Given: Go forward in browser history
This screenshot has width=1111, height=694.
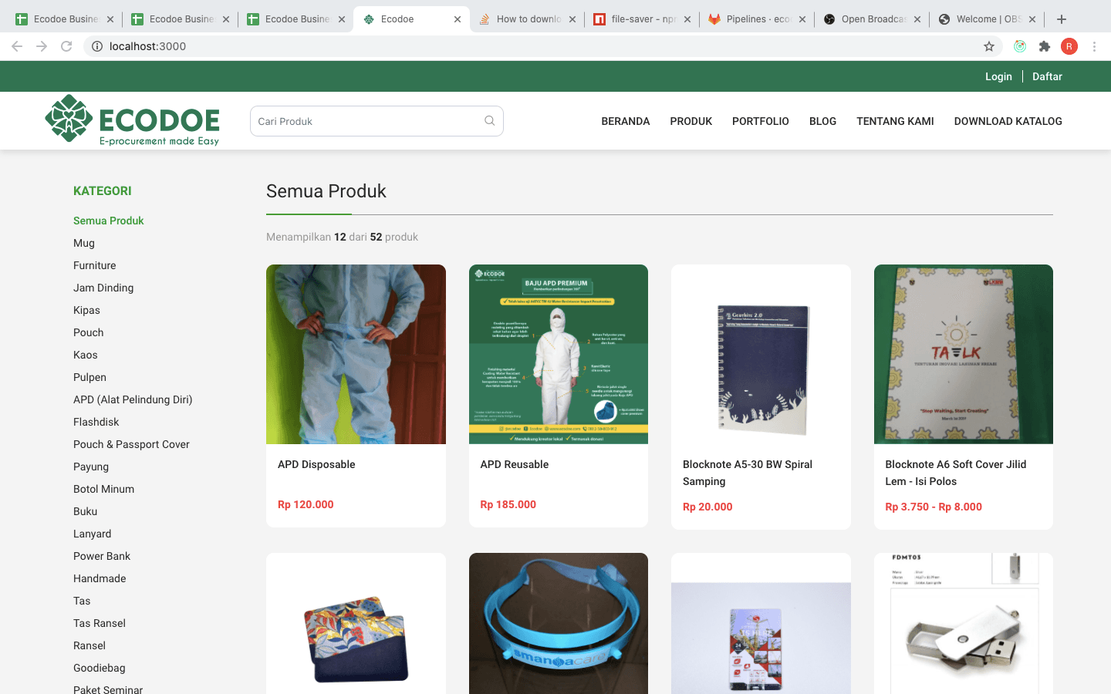Looking at the screenshot, I should [x=42, y=46].
